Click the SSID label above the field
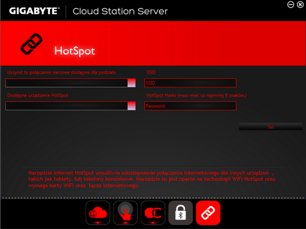Image resolution: width=306 pixels, height=229 pixels. (151, 72)
